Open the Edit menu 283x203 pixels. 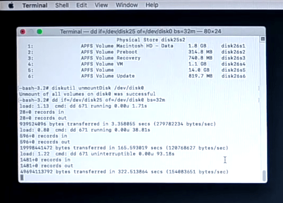pyautogui.click(x=82, y=5)
